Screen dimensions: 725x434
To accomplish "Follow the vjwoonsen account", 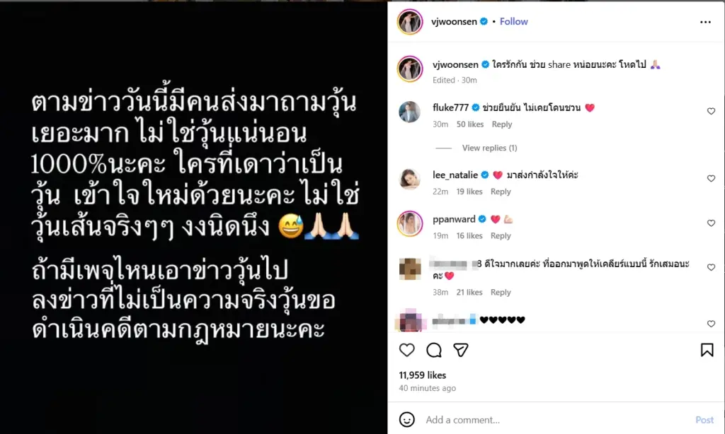I will click(x=514, y=22).
